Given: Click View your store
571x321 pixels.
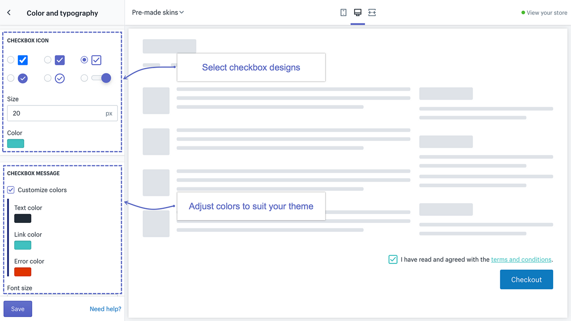Looking at the screenshot, I should point(547,12).
